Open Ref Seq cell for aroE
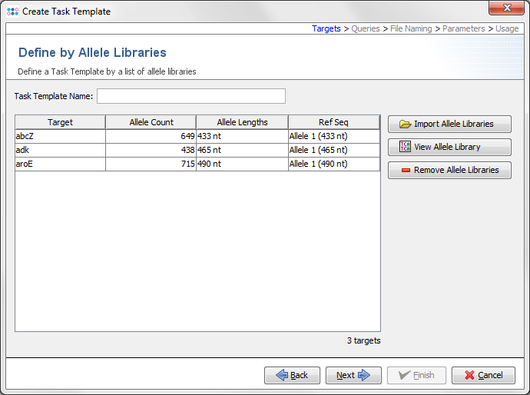The image size is (530, 395). click(333, 164)
